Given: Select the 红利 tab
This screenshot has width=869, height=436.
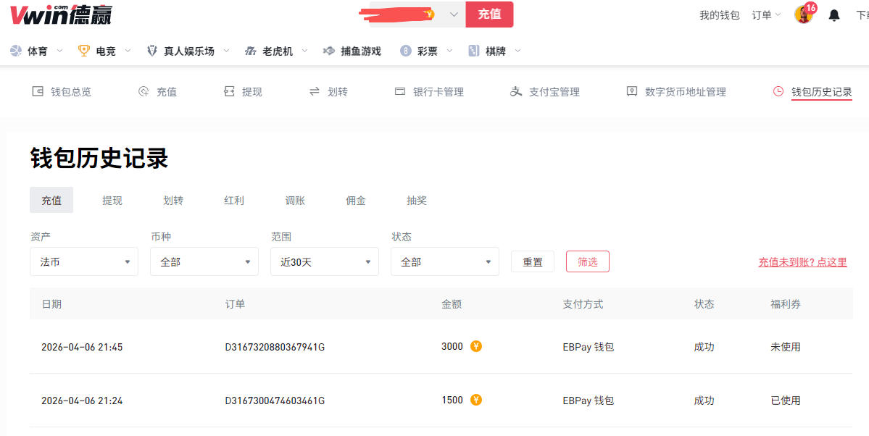Looking at the screenshot, I should click(234, 201).
